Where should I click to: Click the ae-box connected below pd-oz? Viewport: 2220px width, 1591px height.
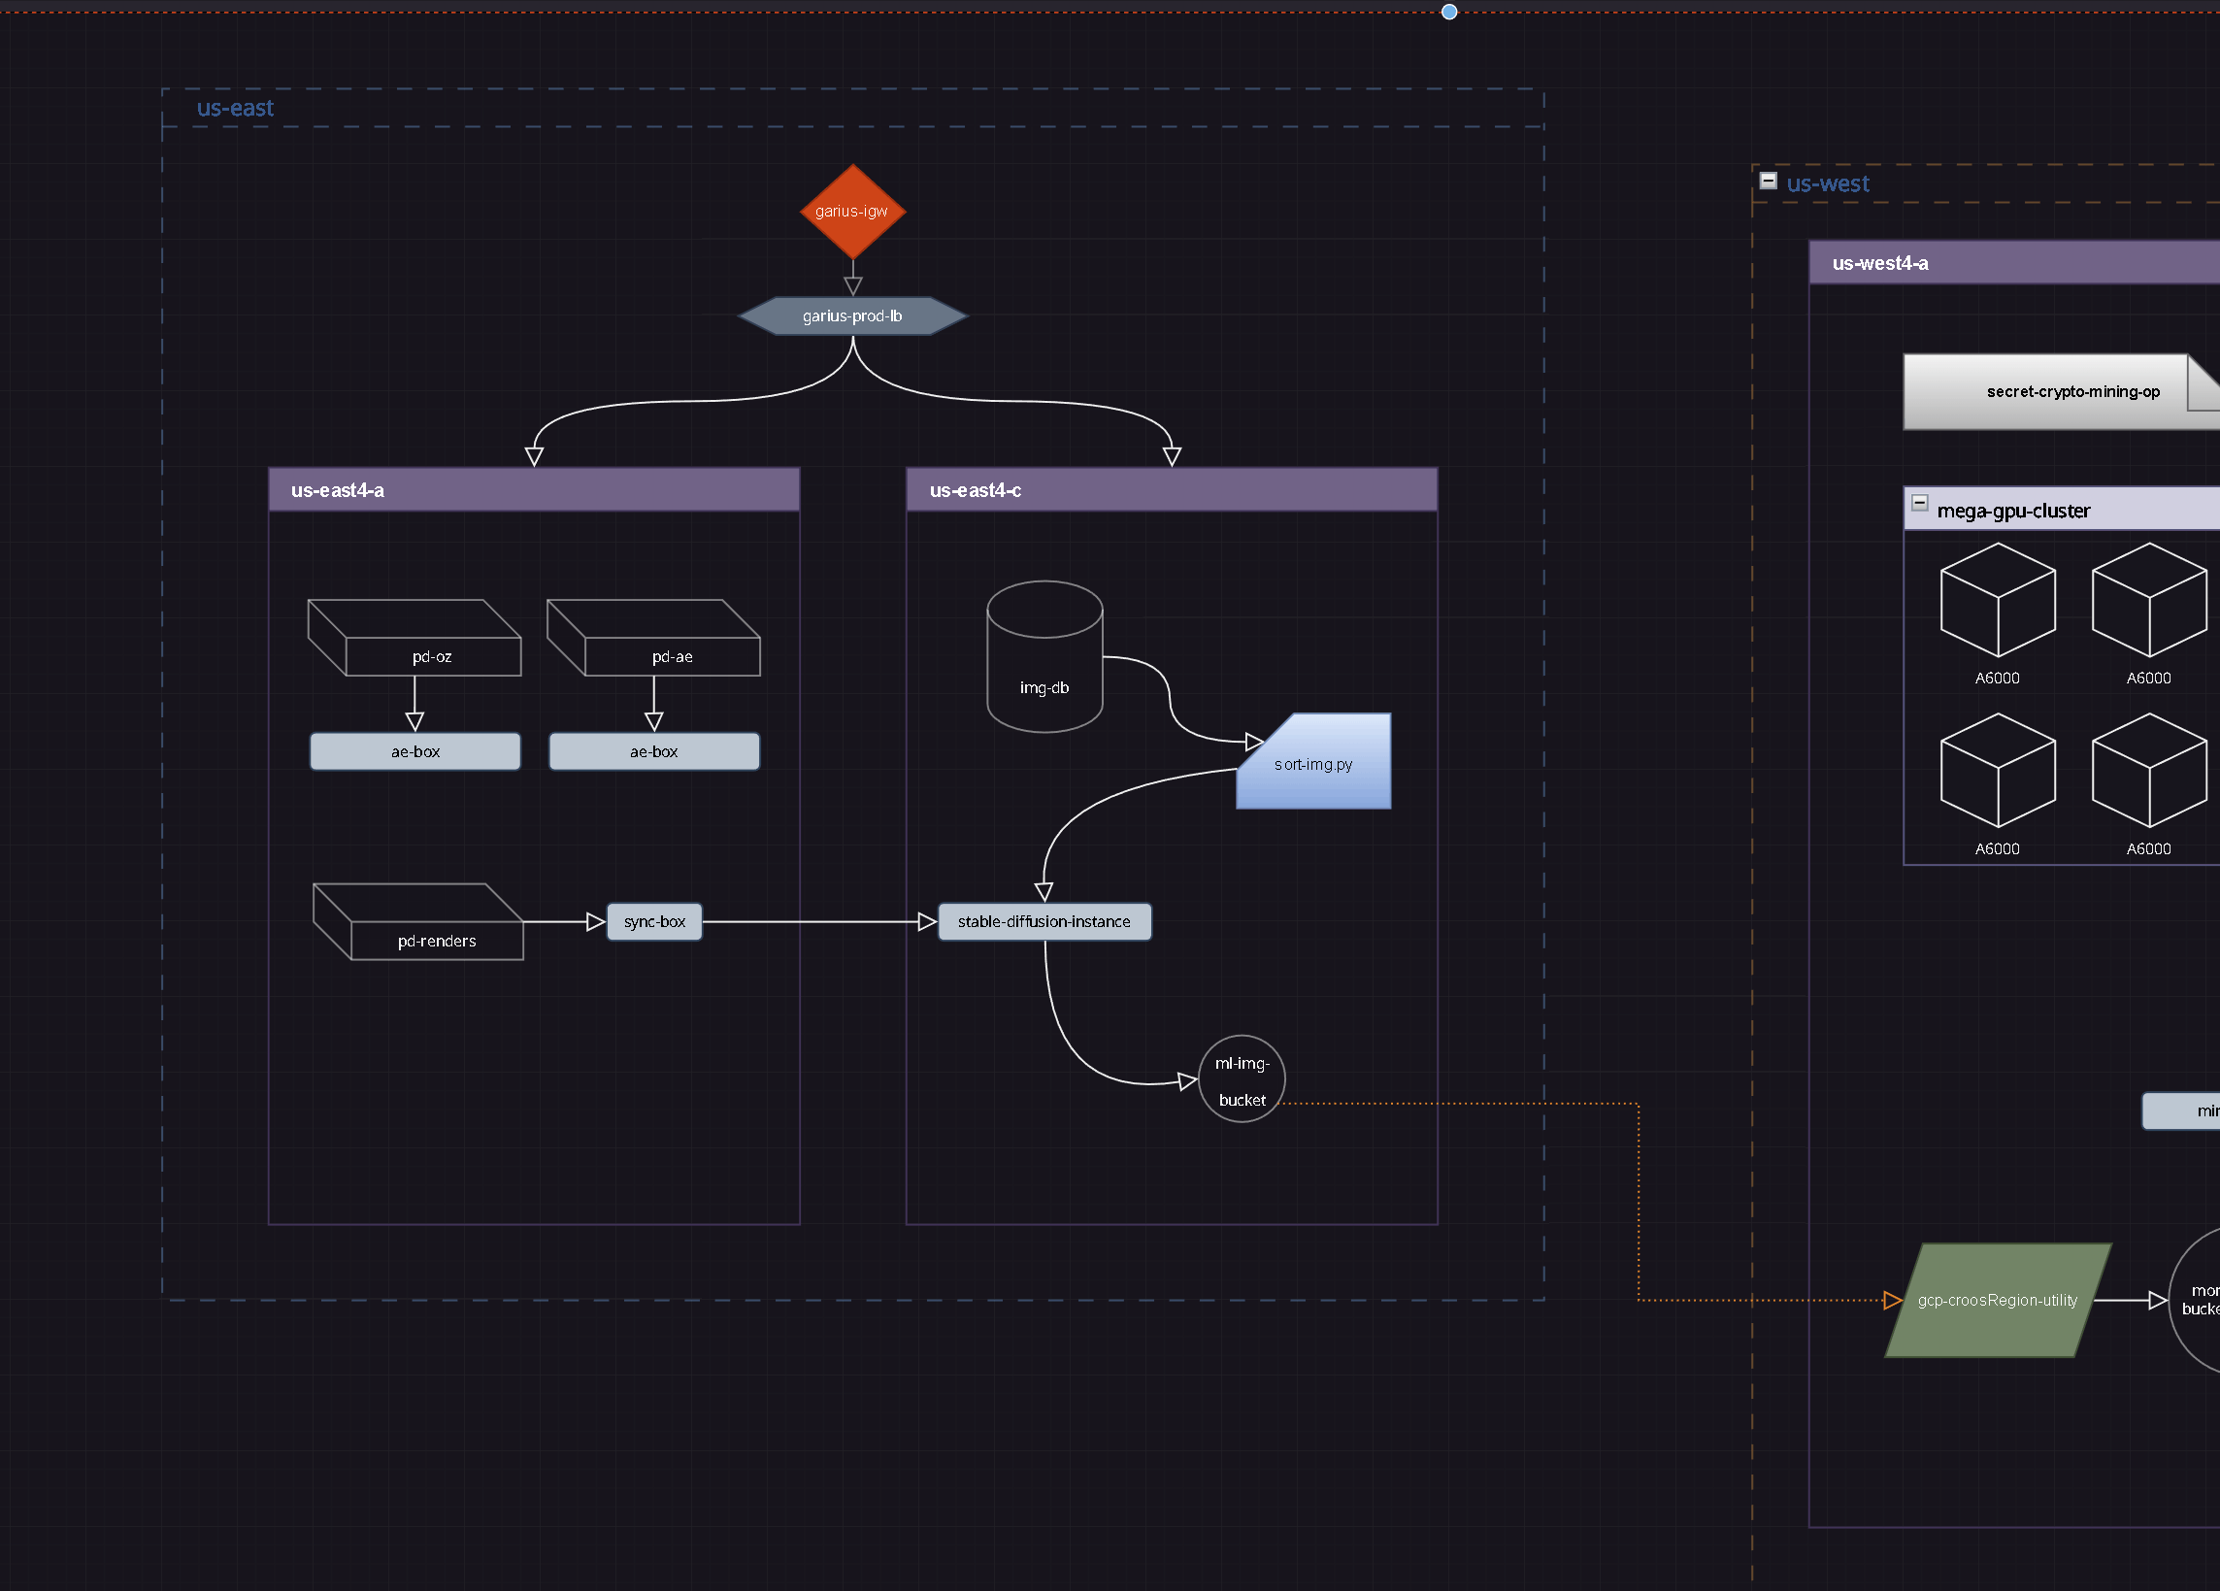pyautogui.click(x=415, y=752)
